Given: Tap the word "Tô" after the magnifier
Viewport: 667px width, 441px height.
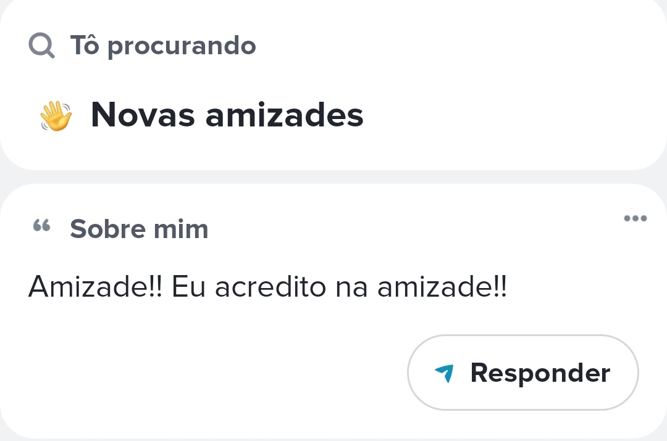Looking at the screenshot, I should tap(84, 46).
